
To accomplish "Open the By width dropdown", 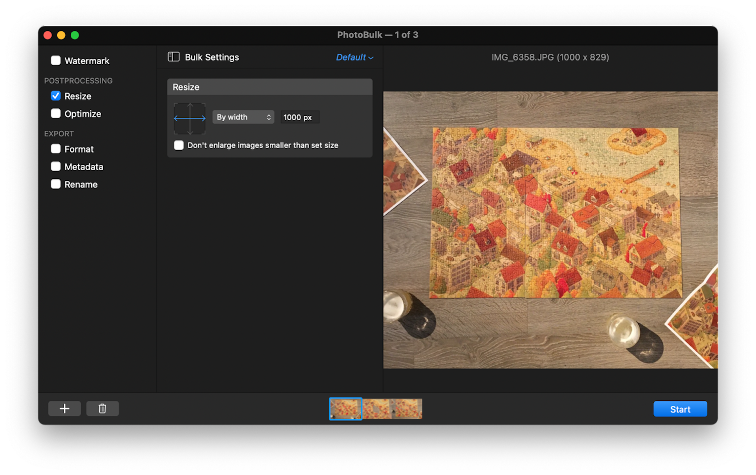I will click(243, 117).
